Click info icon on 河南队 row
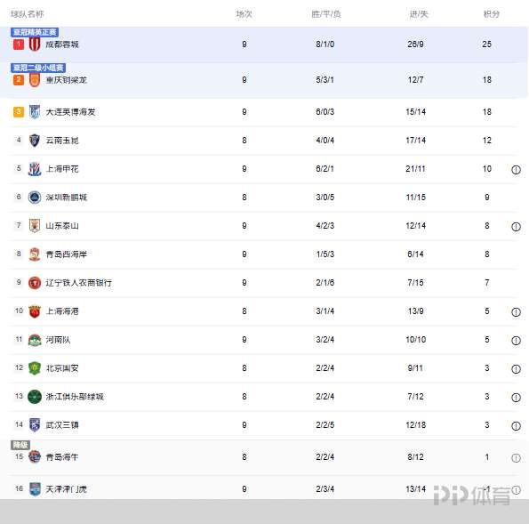Viewport: 529px width, 524px height. click(516, 341)
